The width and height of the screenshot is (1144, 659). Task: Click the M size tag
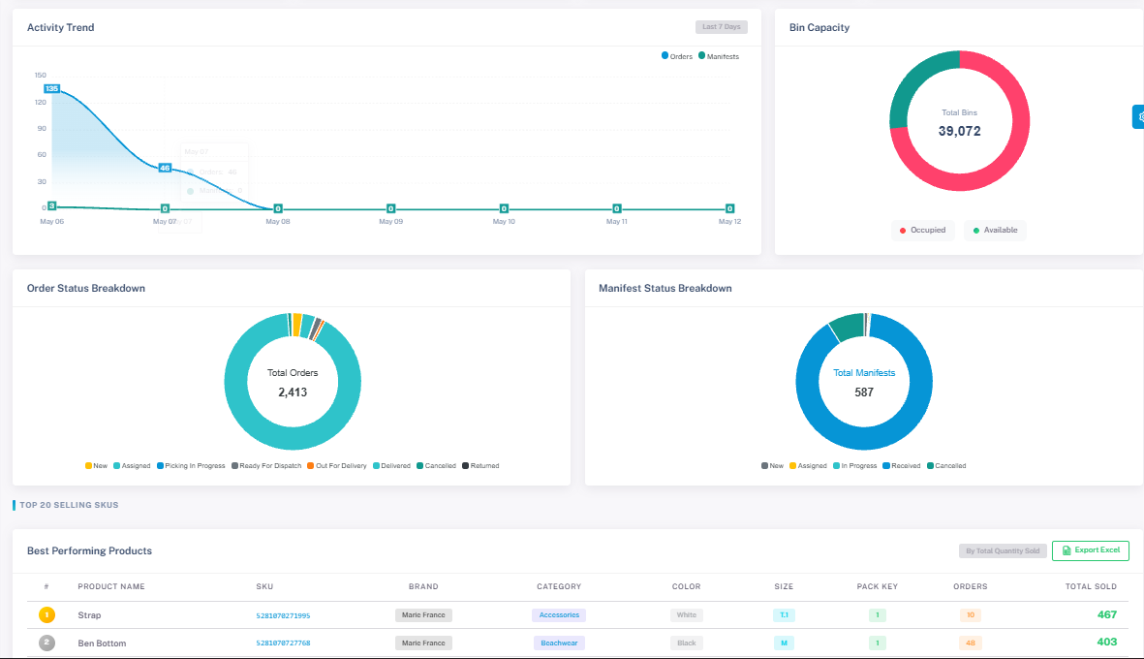click(785, 643)
